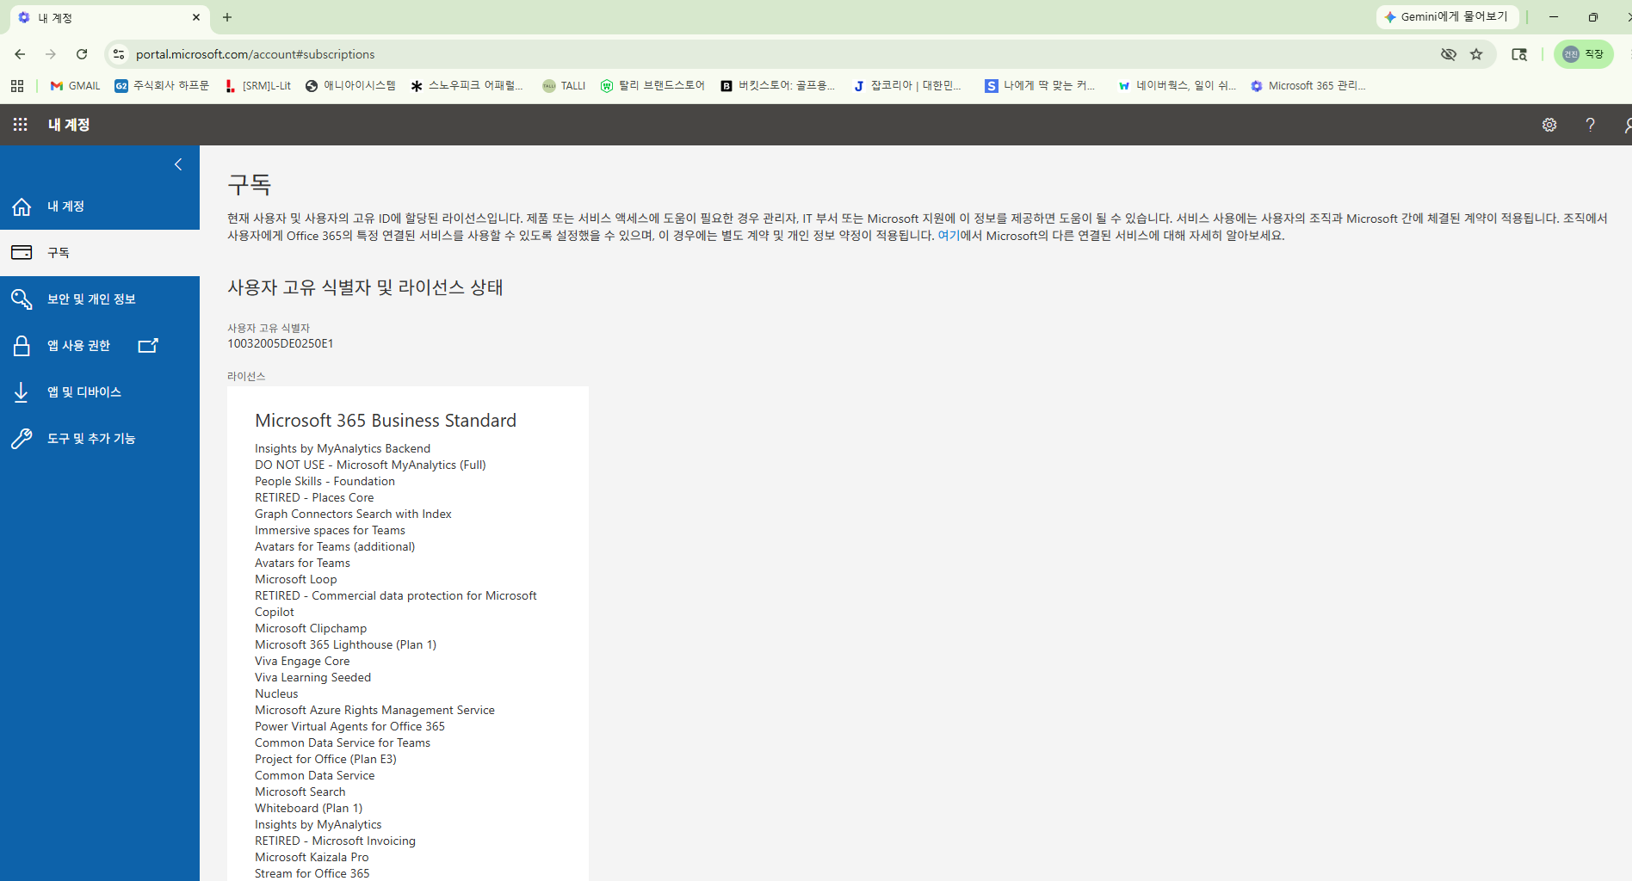Image resolution: width=1632 pixels, height=881 pixels.
Task: Click the home icon in sidebar
Action: coord(22,206)
